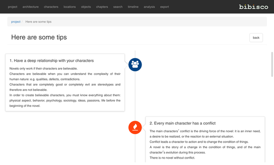Open the project menu item
This screenshot has width=274, height=165.
(x=13, y=7)
